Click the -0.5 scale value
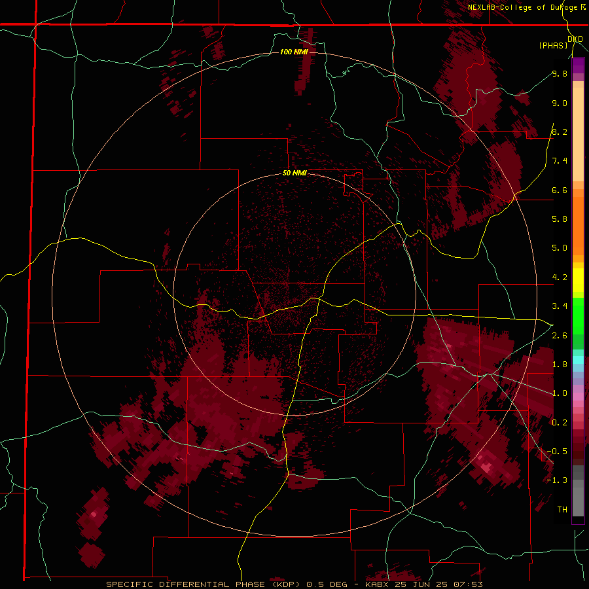589x589 pixels. click(557, 452)
